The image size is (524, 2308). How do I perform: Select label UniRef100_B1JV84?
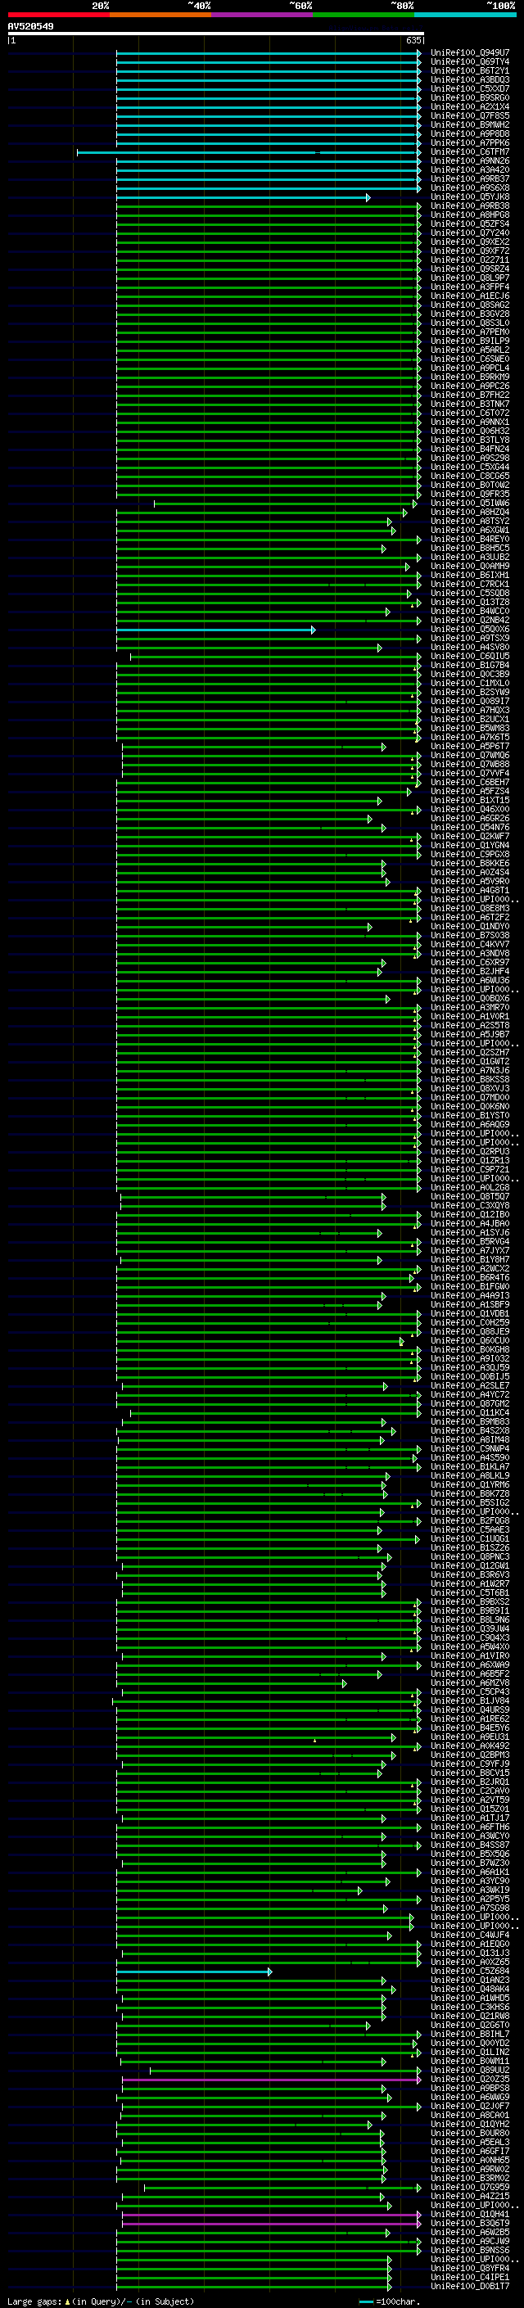point(470,1701)
